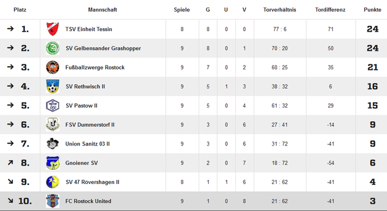
Task: Click the Torverhältnis column header
Action: click(x=279, y=10)
